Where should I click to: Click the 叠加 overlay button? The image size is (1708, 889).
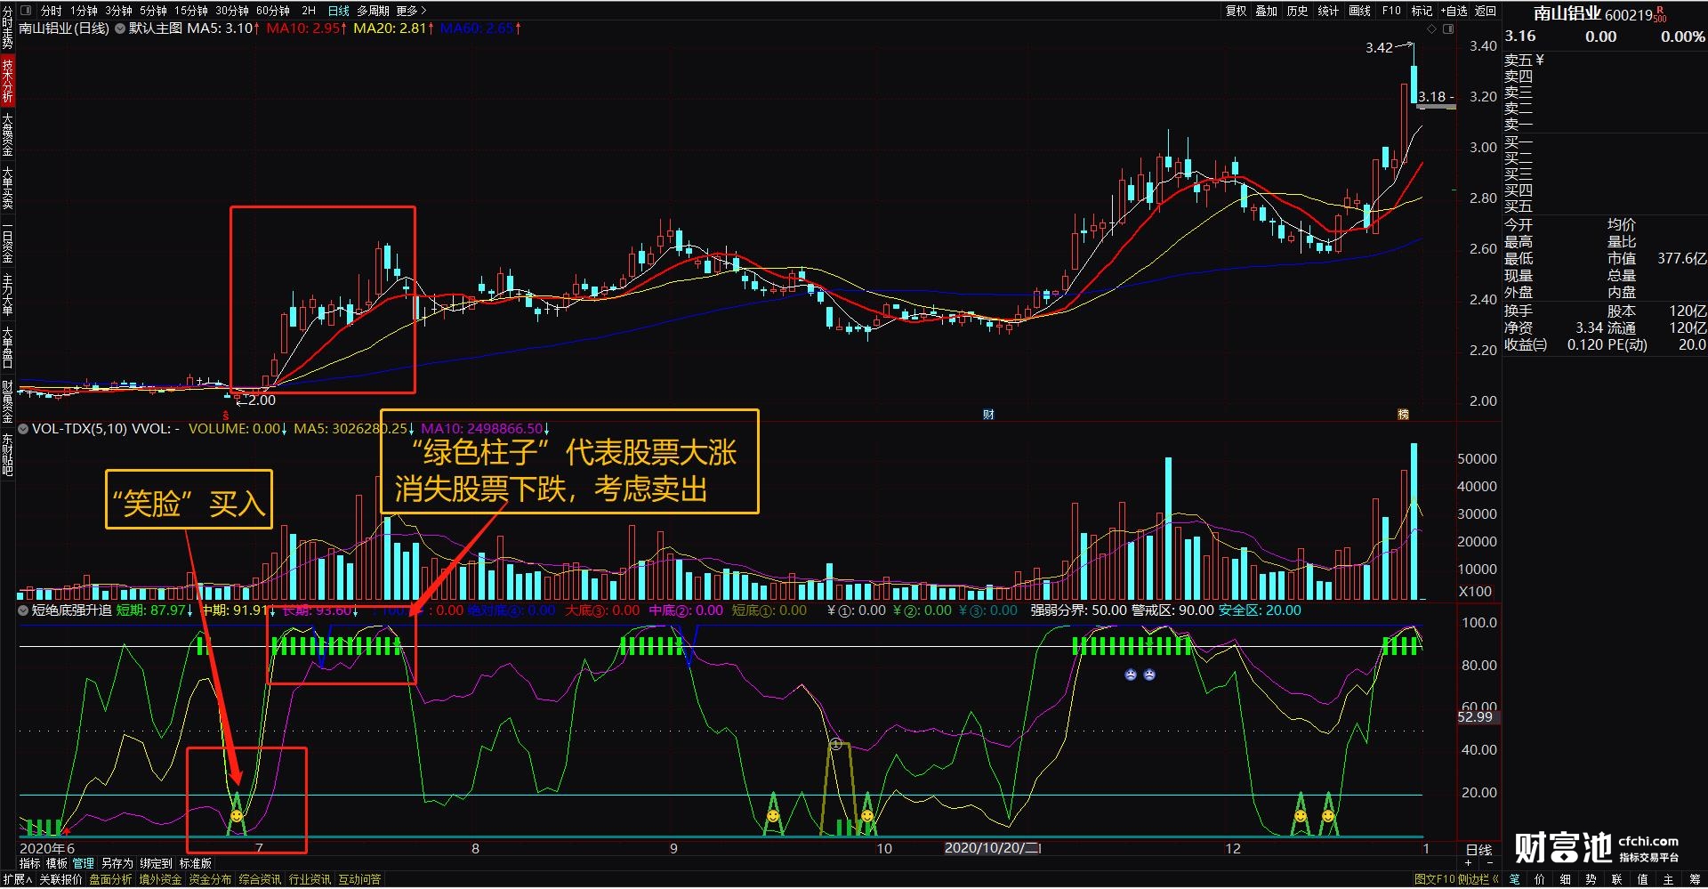(1267, 11)
